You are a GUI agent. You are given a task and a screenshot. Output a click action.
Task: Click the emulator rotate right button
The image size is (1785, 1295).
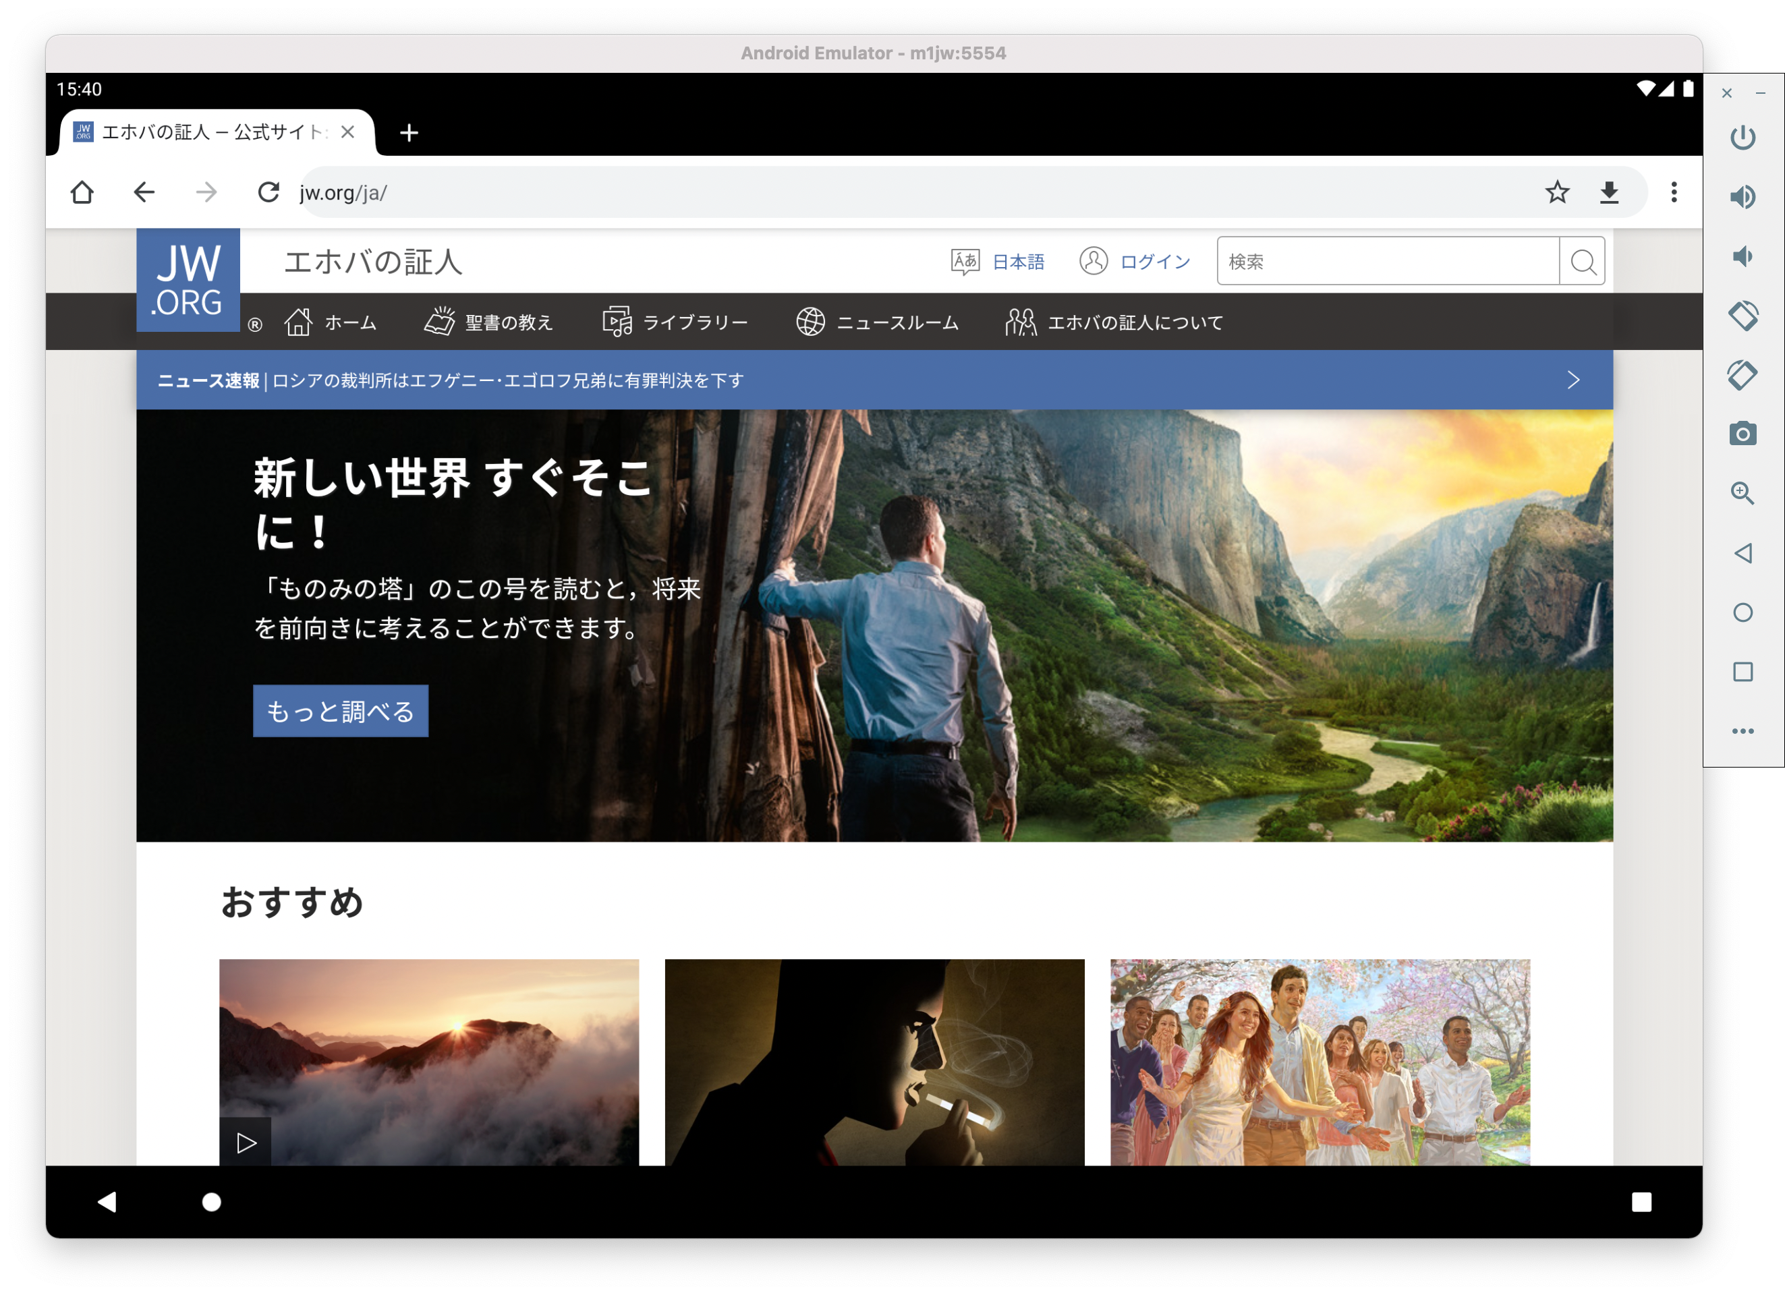(x=1743, y=374)
